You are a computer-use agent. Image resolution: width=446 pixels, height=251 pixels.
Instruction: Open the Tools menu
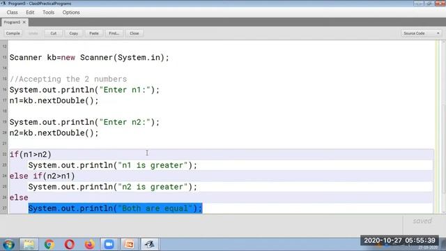tap(48, 13)
